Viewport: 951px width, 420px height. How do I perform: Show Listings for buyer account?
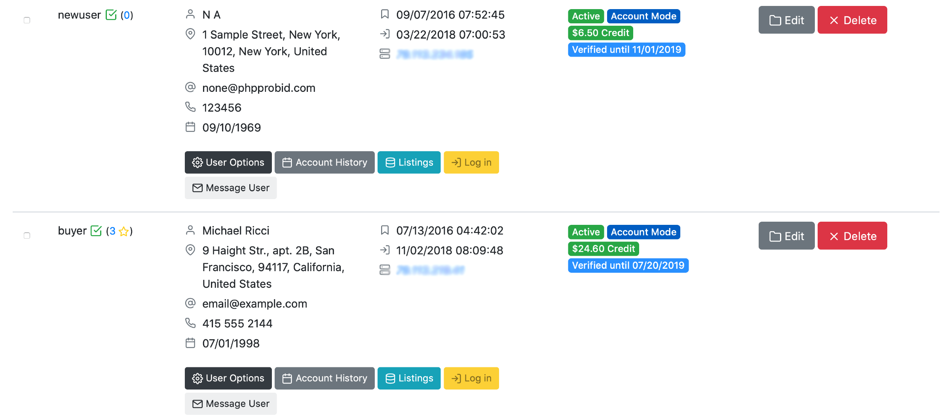click(409, 378)
